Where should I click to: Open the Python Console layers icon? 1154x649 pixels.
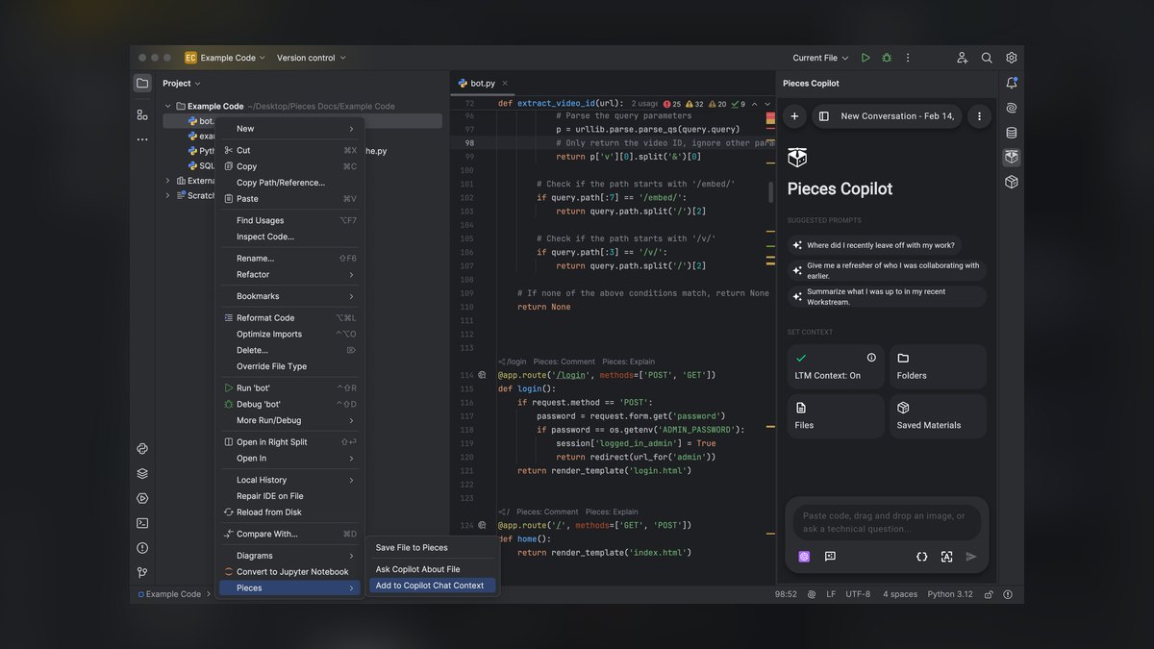[142, 473]
